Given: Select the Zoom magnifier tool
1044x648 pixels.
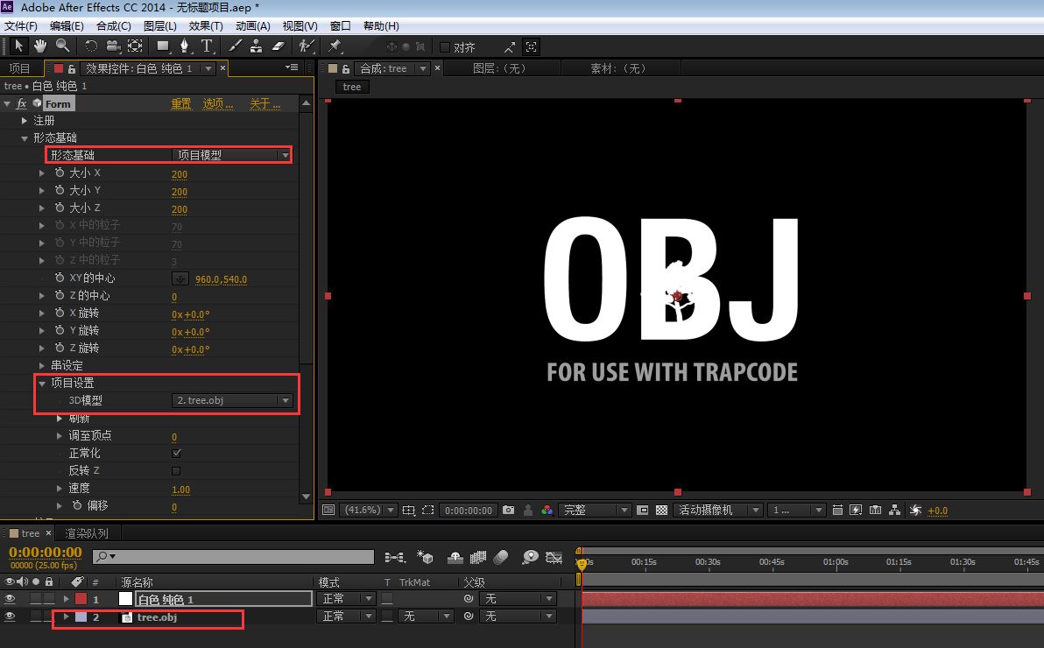Looking at the screenshot, I should click(62, 46).
